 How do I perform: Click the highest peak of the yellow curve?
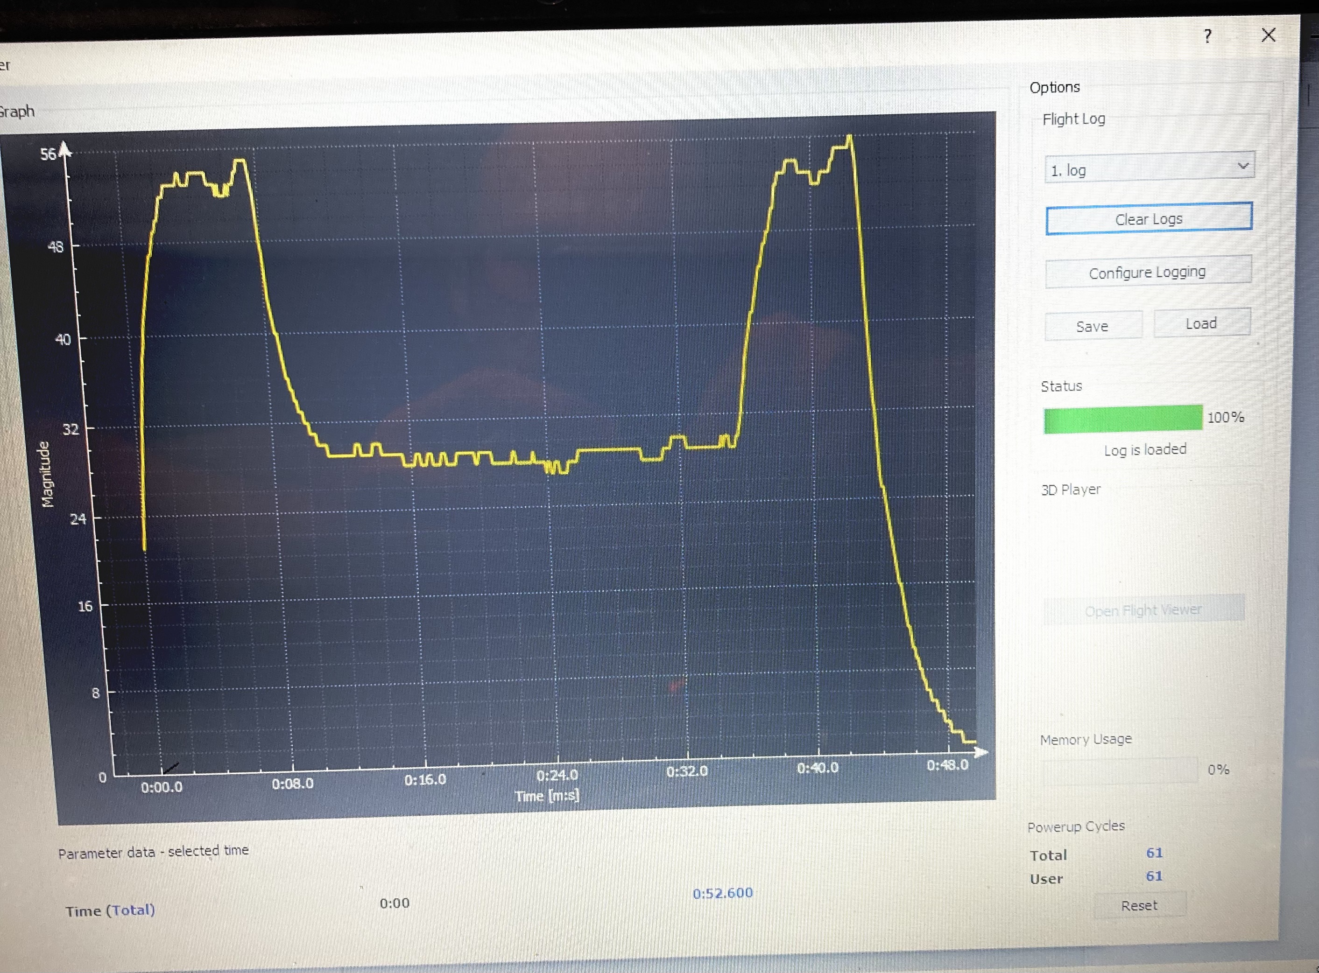pyautogui.click(x=849, y=137)
